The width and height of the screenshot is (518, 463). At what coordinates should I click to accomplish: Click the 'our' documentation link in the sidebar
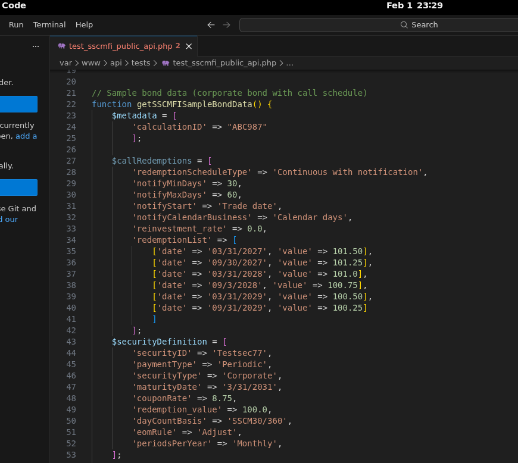(10, 219)
